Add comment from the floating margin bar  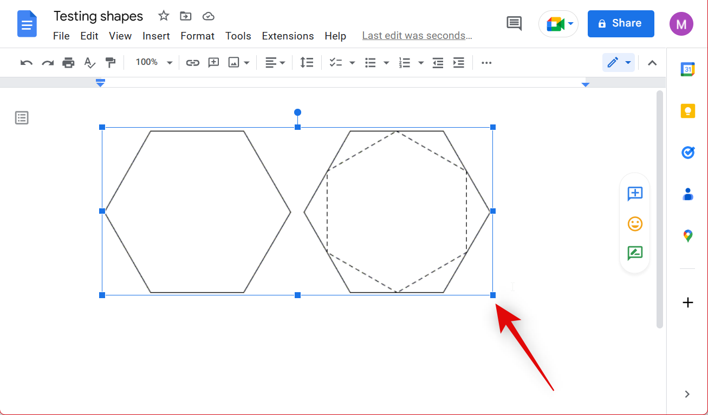tap(635, 194)
